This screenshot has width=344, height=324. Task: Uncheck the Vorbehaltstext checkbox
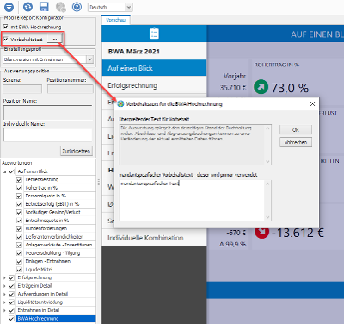[x=6, y=39]
